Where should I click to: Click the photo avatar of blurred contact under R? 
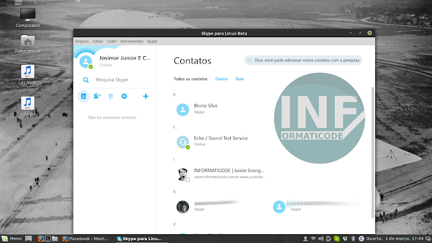click(x=183, y=207)
